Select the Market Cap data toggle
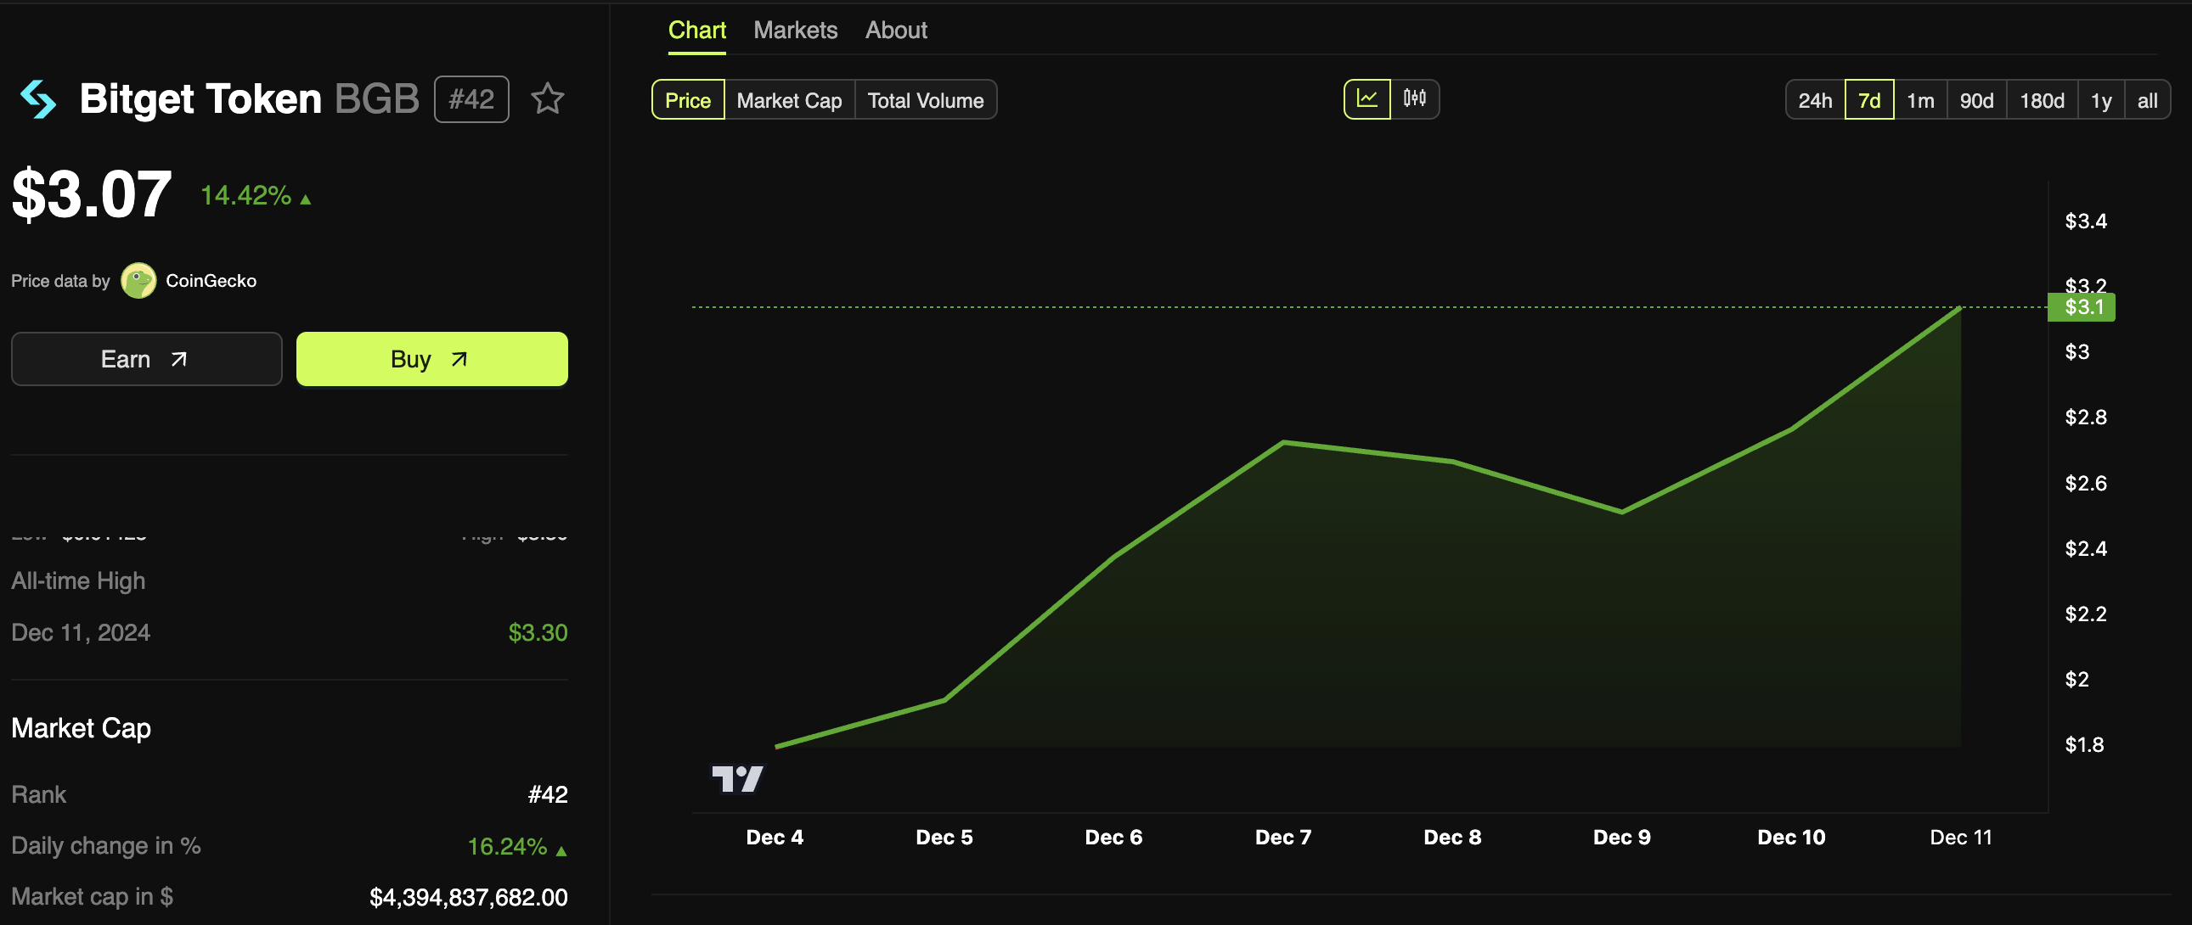The image size is (2192, 925). (x=789, y=100)
